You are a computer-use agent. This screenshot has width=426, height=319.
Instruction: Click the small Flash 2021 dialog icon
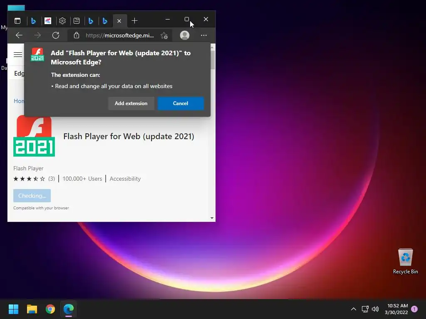37,54
